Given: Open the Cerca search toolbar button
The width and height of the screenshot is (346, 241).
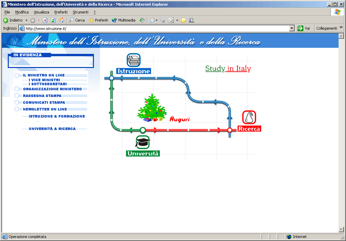Looking at the screenshot, I should (x=77, y=20).
